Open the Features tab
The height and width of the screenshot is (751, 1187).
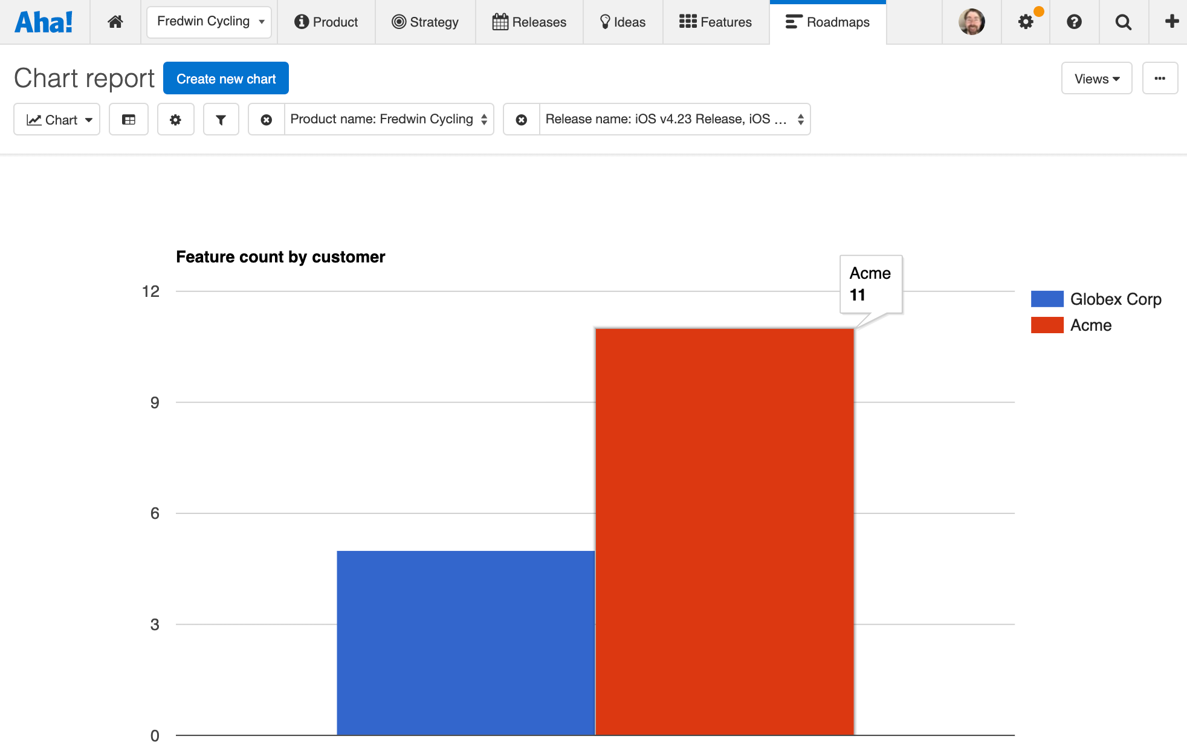pyautogui.click(x=716, y=22)
